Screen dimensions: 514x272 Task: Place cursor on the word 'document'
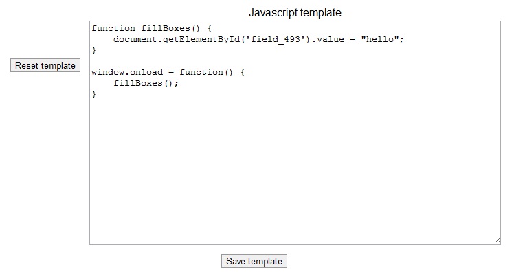(135, 39)
